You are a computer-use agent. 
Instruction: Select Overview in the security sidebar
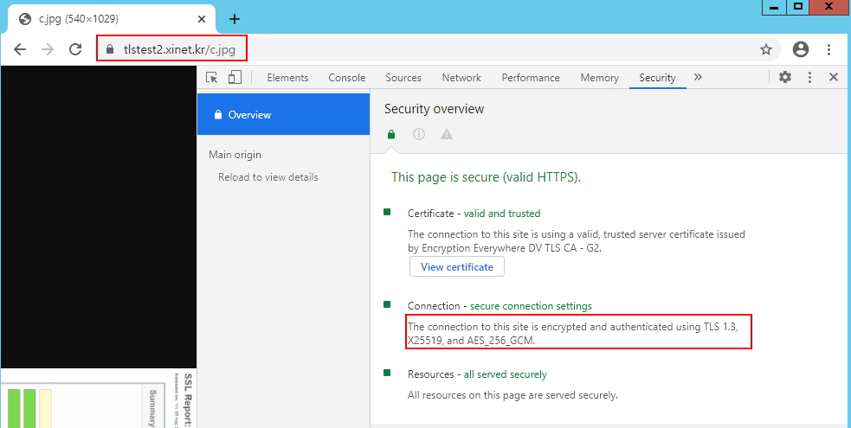pyautogui.click(x=249, y=115)
